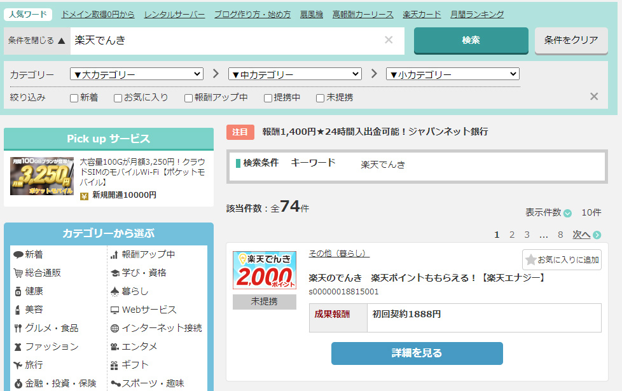This screenshot has width=622, height=391.
Task: Click the search keyword input field
Action: coord(226,40)
